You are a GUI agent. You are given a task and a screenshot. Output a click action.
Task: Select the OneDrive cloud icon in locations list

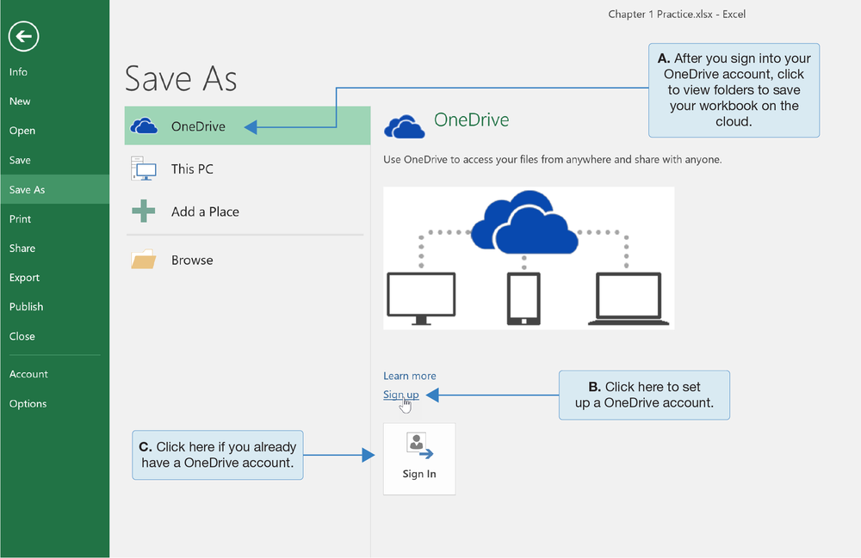click(x=144, y=126)
